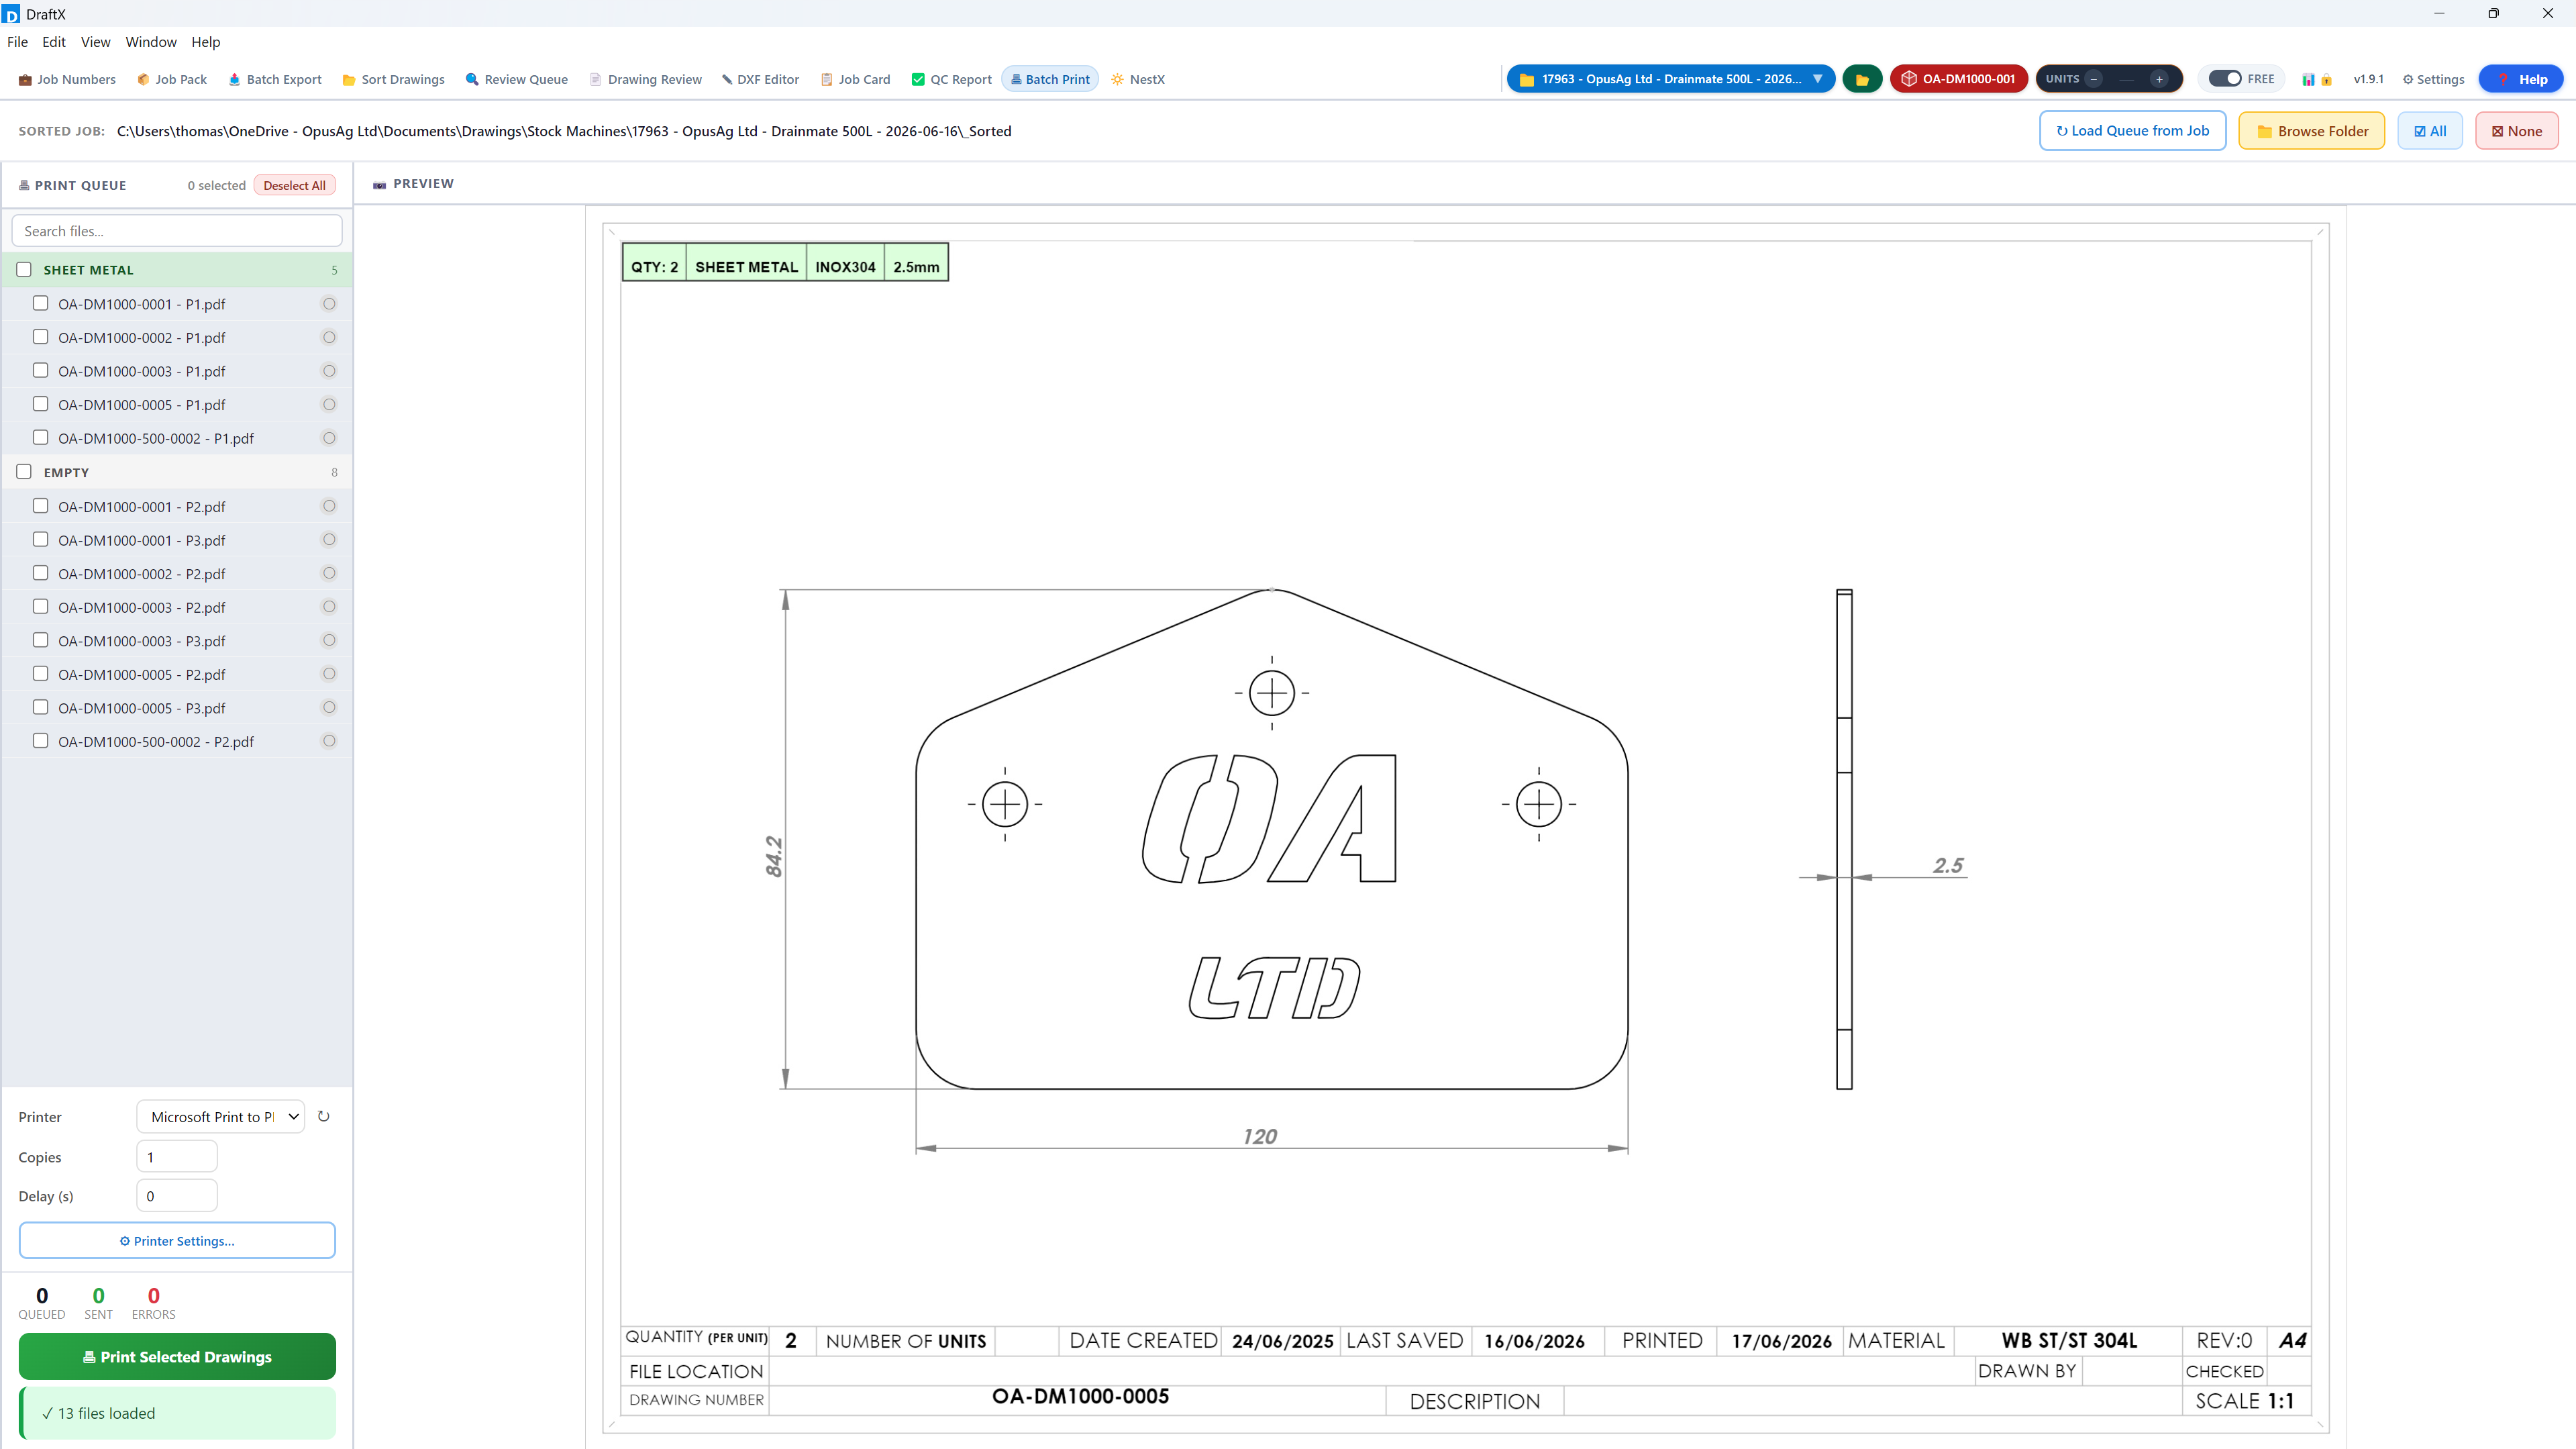Click the Browse Folder button

click(2312, 131)
